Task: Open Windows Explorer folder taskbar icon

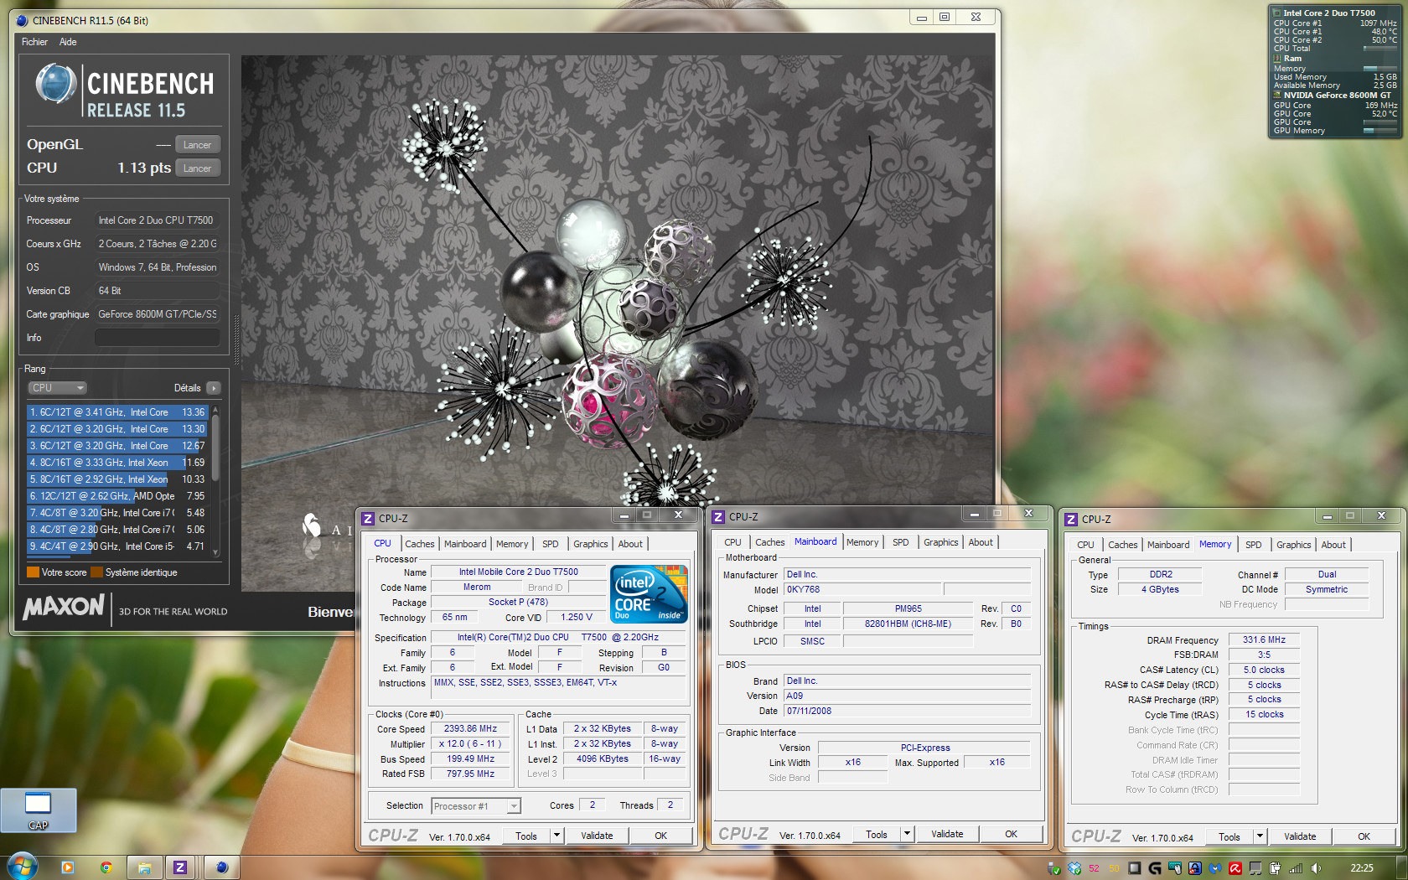Action: tap(144, 867)
